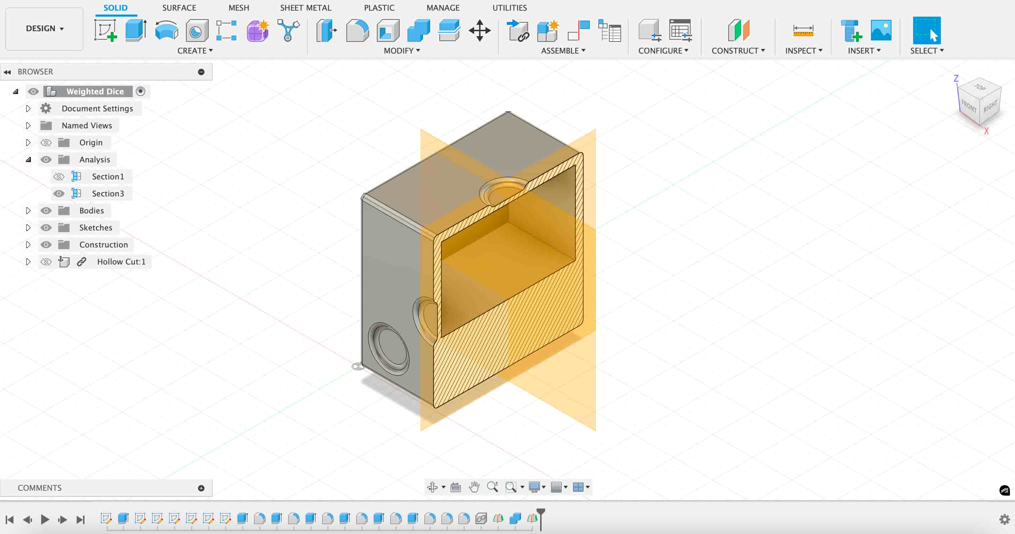The image size is (1015, 534).
Task: Switch to the SHEET METAL tab
Action: (305, 7)
